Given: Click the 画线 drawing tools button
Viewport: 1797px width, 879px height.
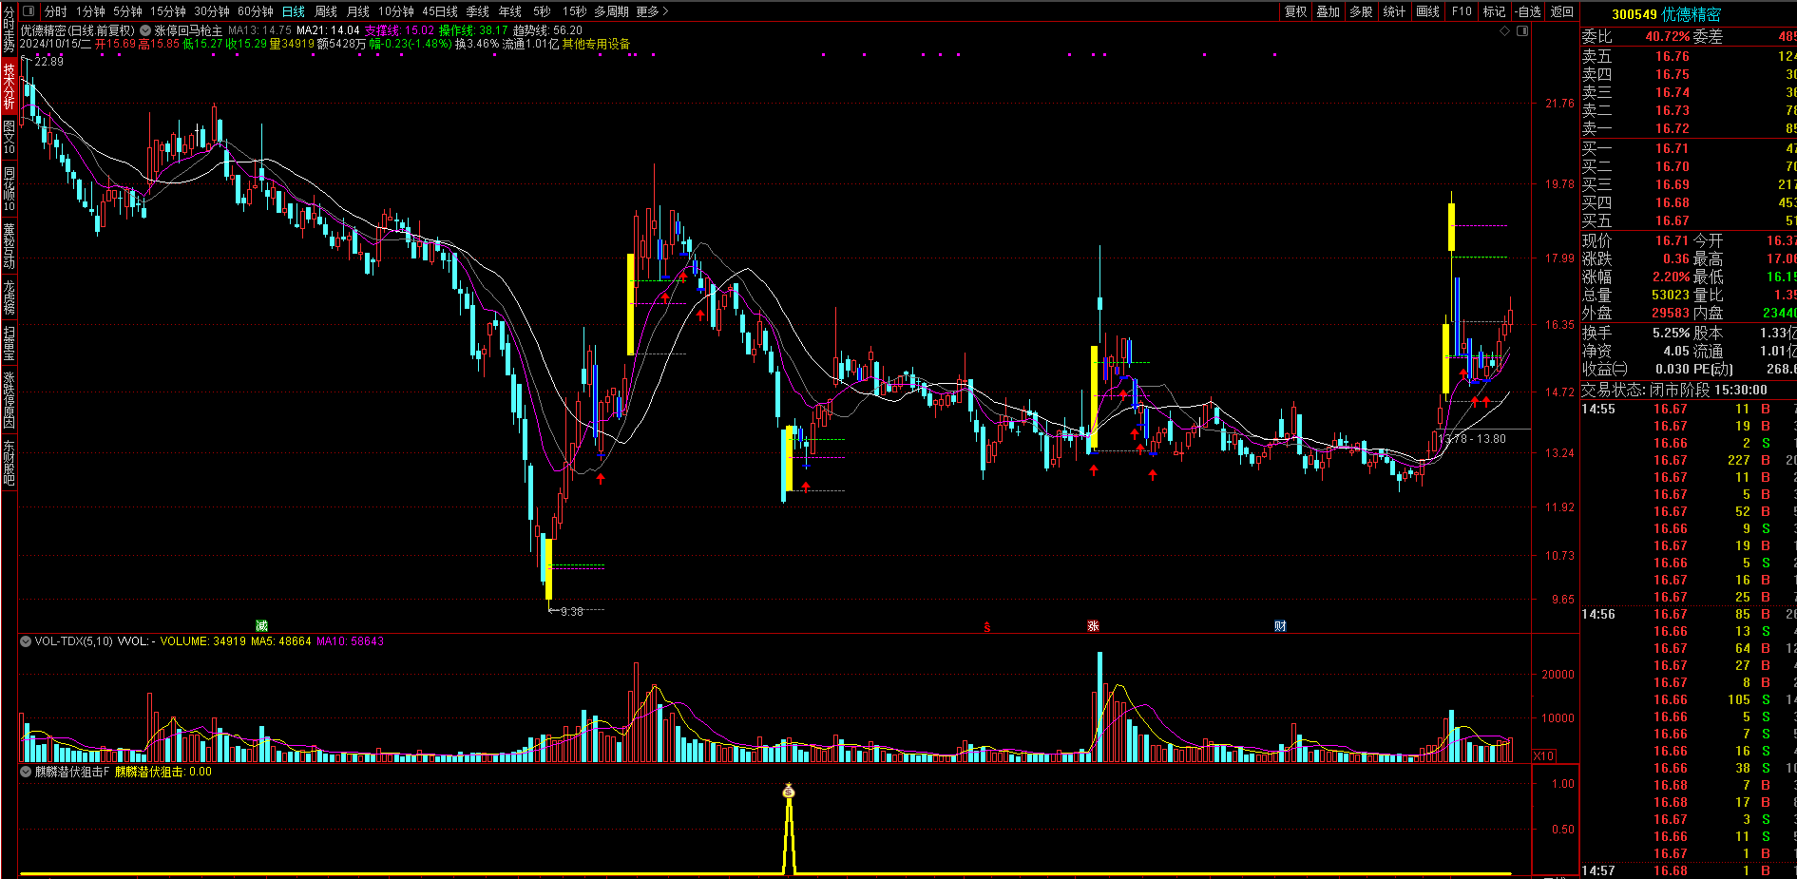Looking at the screenshot, I should coord(1427,11).
